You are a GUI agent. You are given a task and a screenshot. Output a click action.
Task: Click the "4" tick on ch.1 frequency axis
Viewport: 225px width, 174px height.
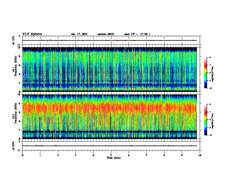(x=20, y=74)
